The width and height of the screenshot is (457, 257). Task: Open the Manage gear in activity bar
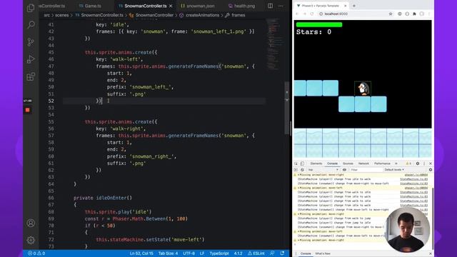pos(31,240)
